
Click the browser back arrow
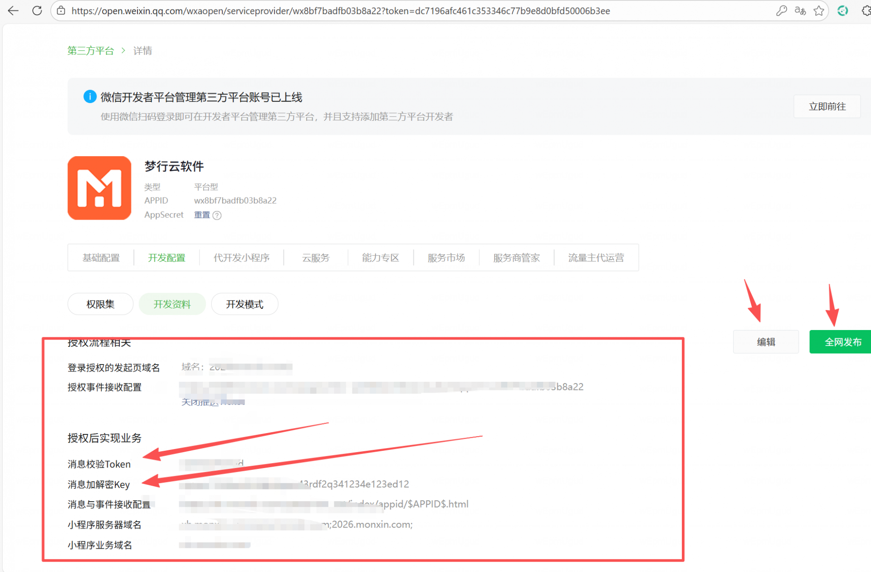(x=13, y=11)
